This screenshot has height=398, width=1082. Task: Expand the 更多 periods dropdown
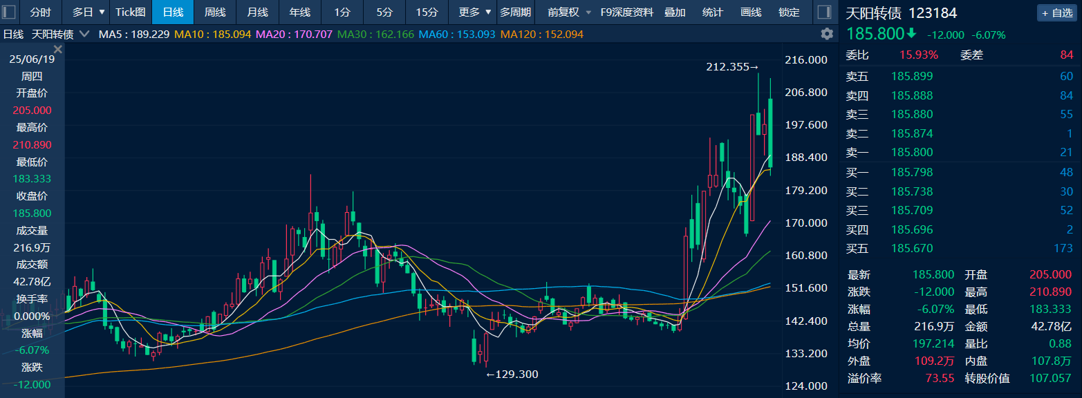(475, 12)
